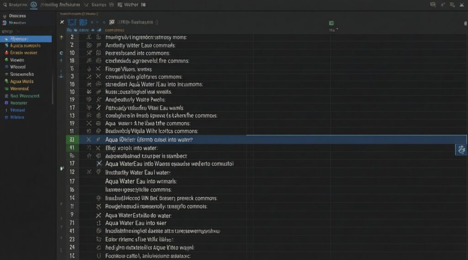The image size is (468, 260).
Task: Toggle the X mark on 'Fitoge Woors' row
Action: coord(98,69)
